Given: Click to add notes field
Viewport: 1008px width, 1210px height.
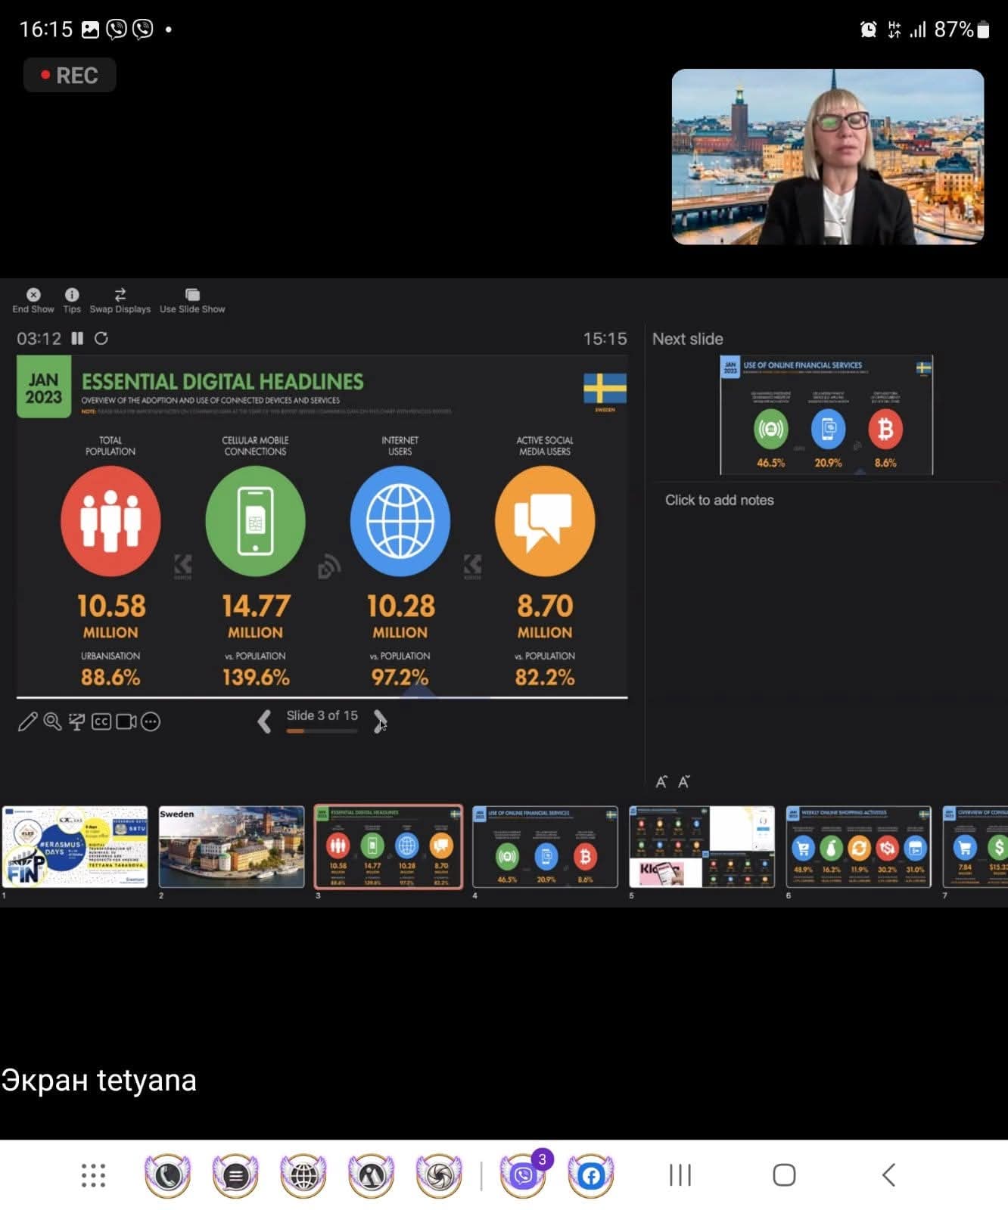Looking at the screenshot, I should [x=719, y=500].
